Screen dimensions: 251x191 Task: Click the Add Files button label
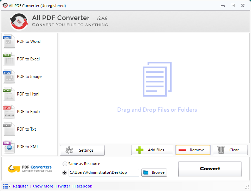click(x=156, y=150)
